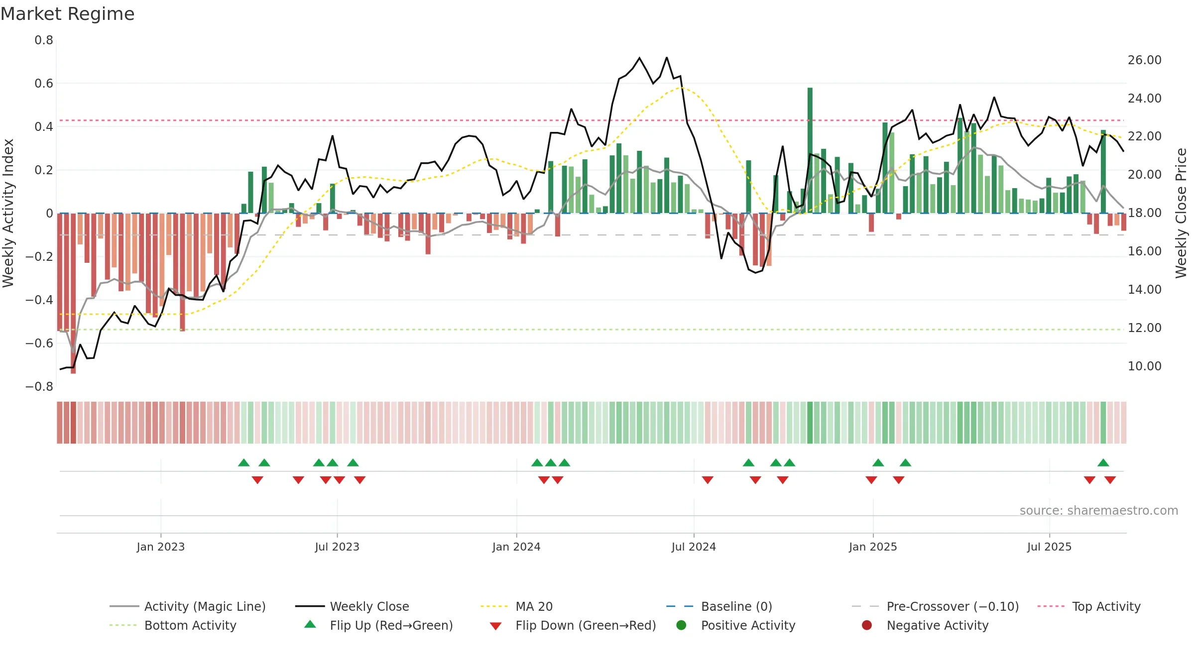
Task: Click the Jan 2025 x-axis label
Action: tap(873, 547)
